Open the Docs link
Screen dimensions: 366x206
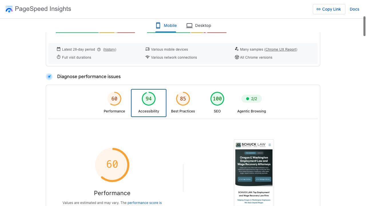354,9
